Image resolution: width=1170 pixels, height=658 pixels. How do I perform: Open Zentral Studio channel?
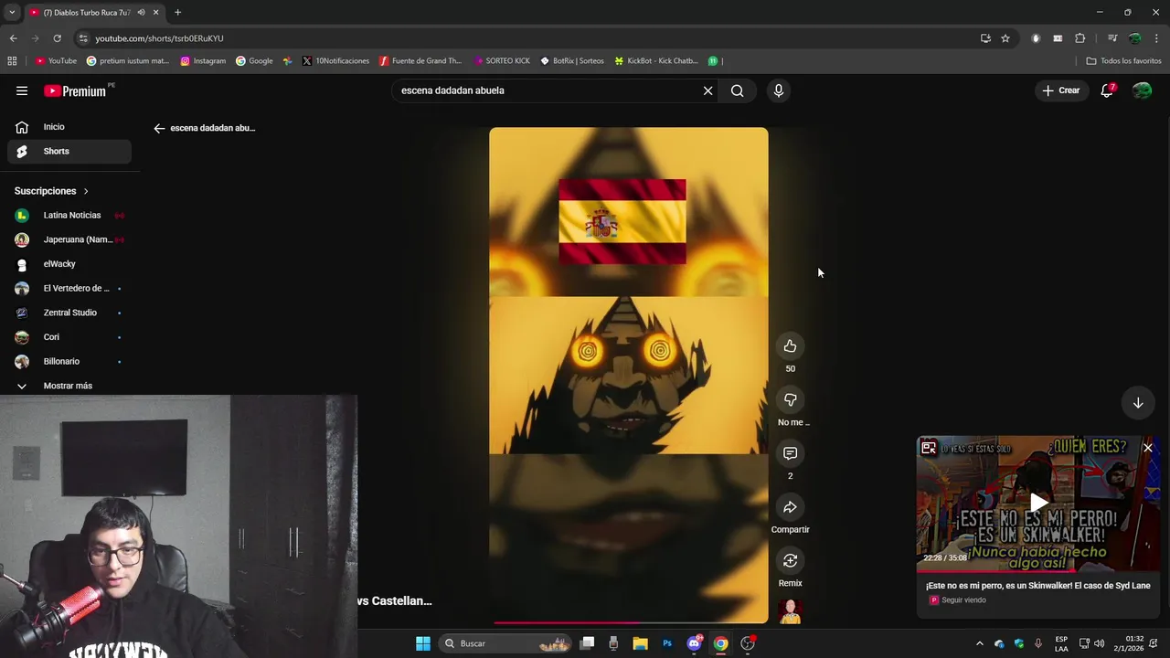point(69,313)
